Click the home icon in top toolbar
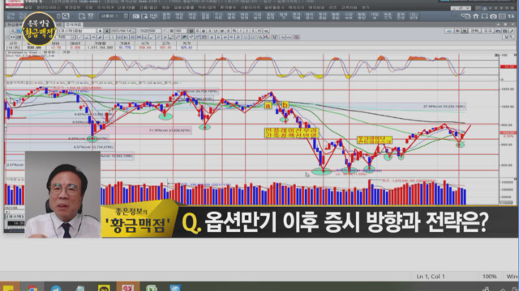This screenshot has height=291, width=519. [476, 16]
